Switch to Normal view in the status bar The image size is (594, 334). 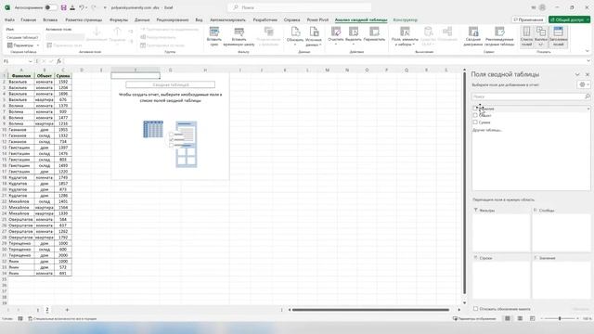point(508,318)
